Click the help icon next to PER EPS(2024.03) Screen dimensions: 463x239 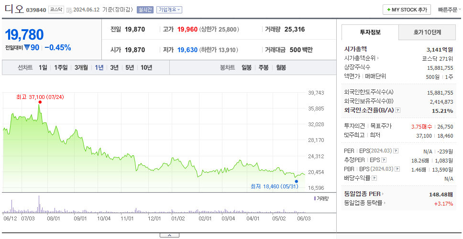[396, 151]
